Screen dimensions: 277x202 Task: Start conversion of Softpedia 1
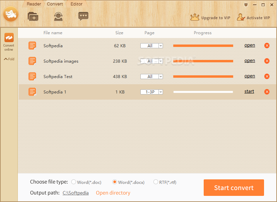point(249,91)
